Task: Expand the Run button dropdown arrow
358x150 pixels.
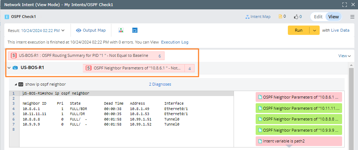Action: (x=315, y=30)
